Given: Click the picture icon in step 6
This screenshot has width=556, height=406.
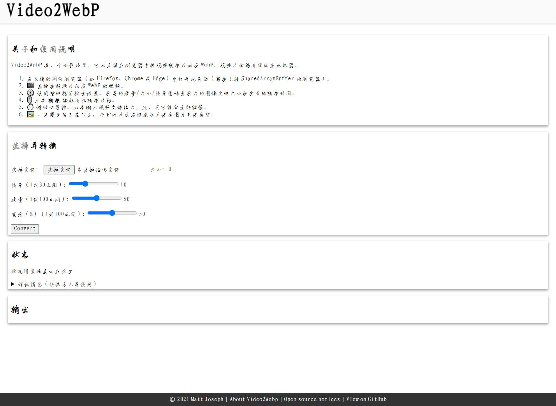Looking at the screenshot, I should point(31,114).
